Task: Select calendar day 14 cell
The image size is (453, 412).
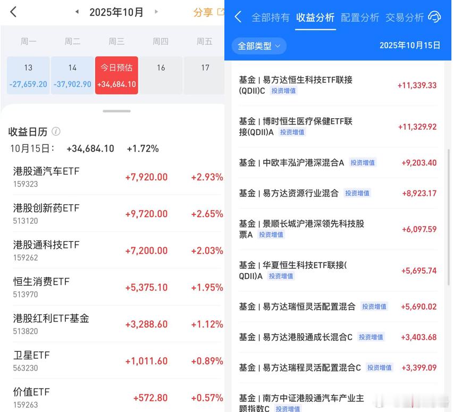Action: [x=72, y=75]
